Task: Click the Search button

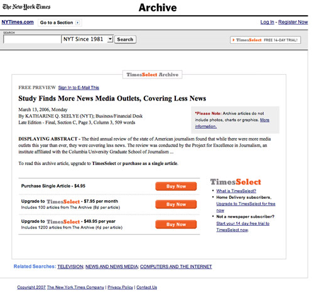Action: tap(125, 40)
